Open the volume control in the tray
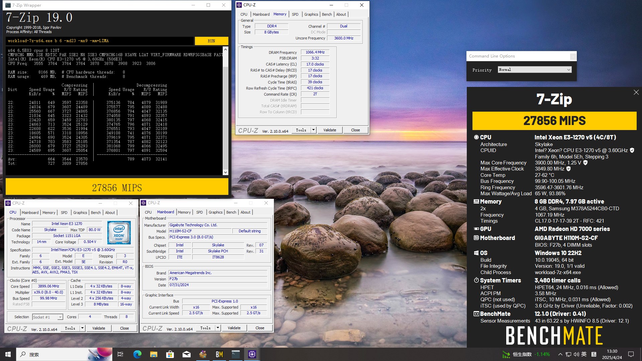Viewport: 642px width, 361px height. coord(576,354)
